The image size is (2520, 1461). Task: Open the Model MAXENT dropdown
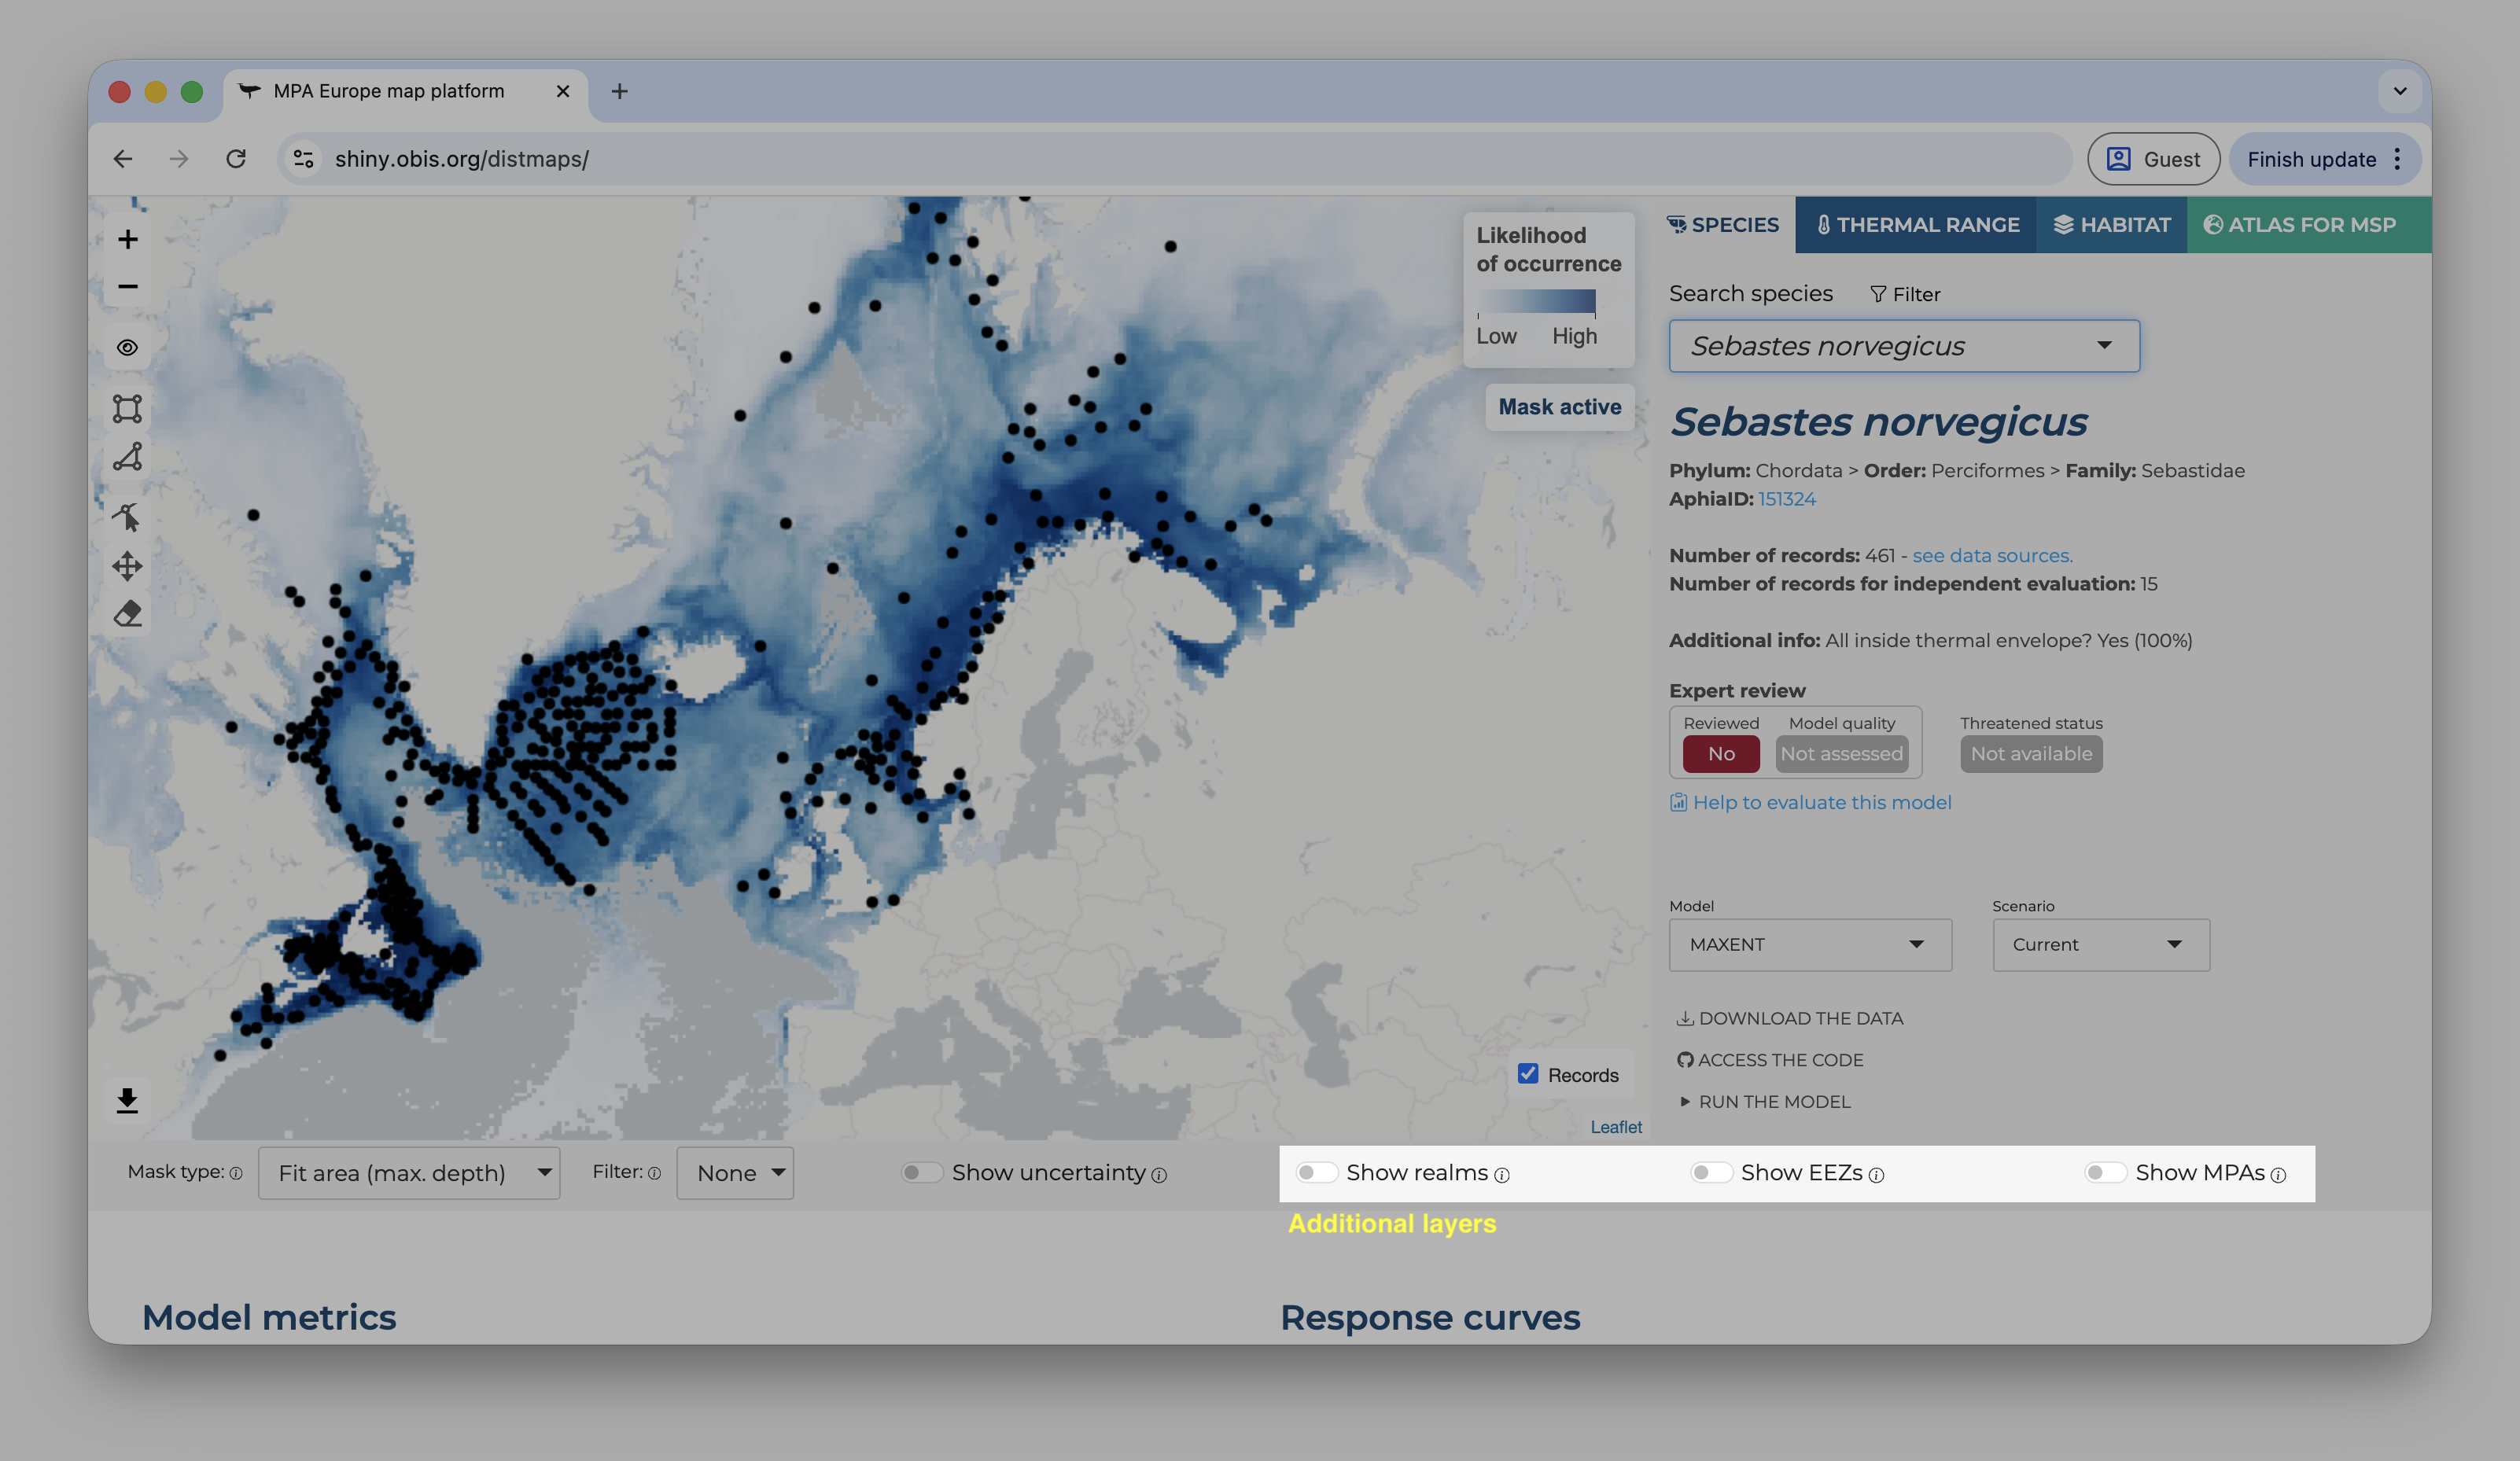point(1810,944)
